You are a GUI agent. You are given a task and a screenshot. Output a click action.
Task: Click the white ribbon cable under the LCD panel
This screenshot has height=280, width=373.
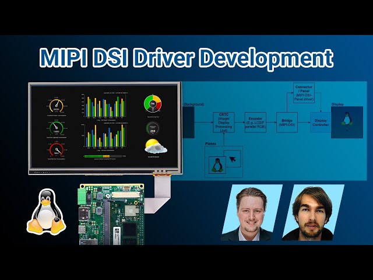coord(159,193)
